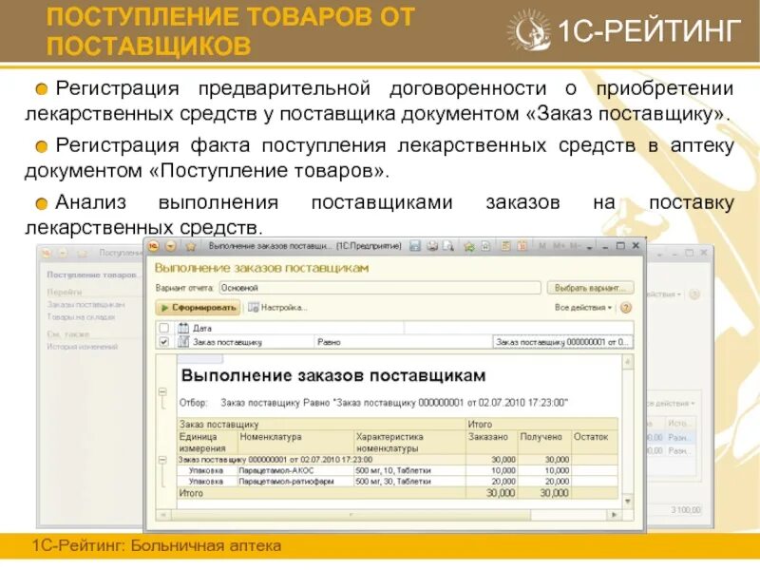Click the green add-to-favorites link icon in title bar
Screen dimensions: 760x570
point(468,246)
